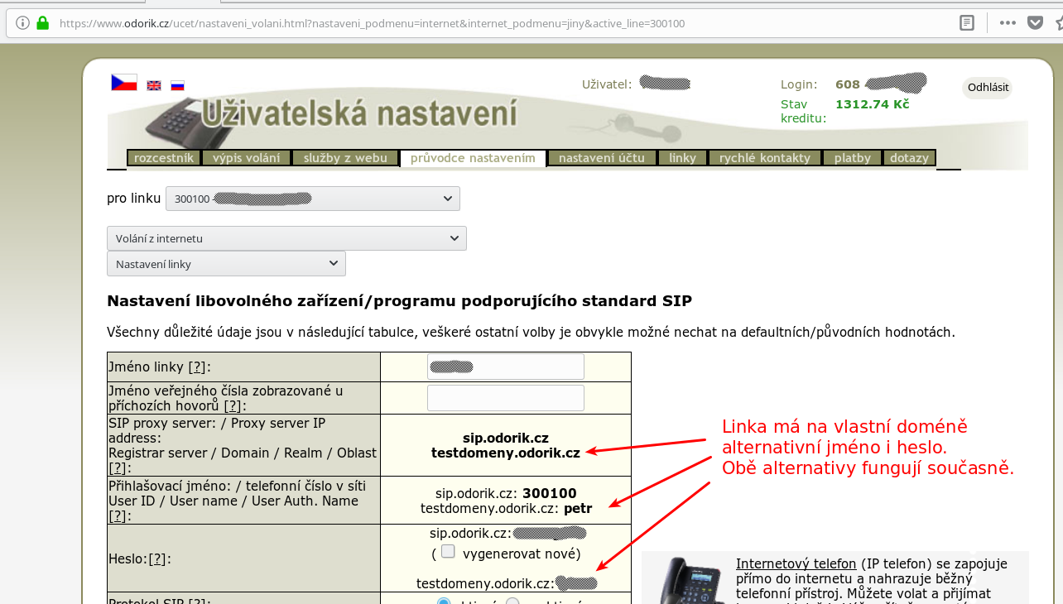Open help [?] next to Jméno linky
This screenshot has width=1063, height=604.
pyautogui.click(x=197, y=367)
